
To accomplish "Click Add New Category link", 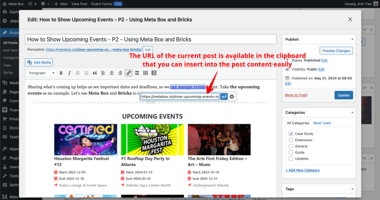I will pyautogui.click(x=302, y=170).
